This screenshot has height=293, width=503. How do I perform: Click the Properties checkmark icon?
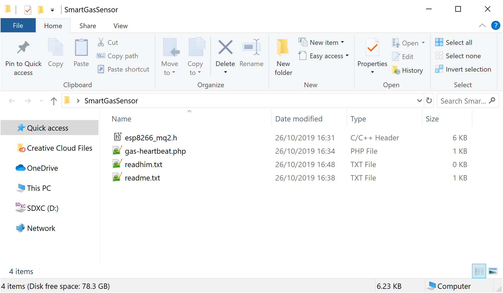pyautogui.click(x=372, y=48)
